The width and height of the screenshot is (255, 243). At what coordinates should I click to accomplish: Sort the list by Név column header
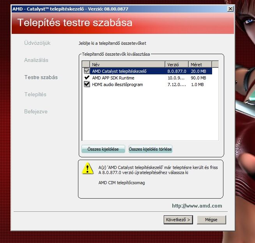click(127, 65)
